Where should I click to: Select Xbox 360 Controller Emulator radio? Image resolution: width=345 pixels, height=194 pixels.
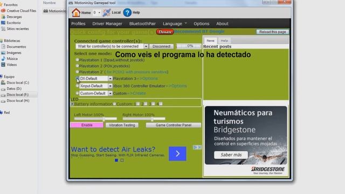(77, 86)
